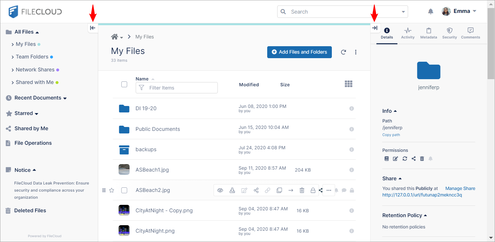Screen dimensions: 495x242
Task: Preview ASBeach2.jpg with the eye icon
Action: (220, 190)
